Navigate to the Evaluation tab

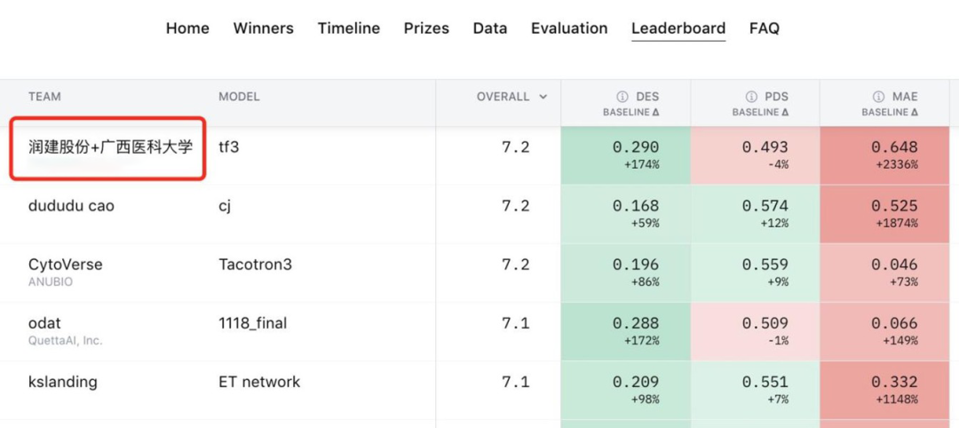point(569,28)
